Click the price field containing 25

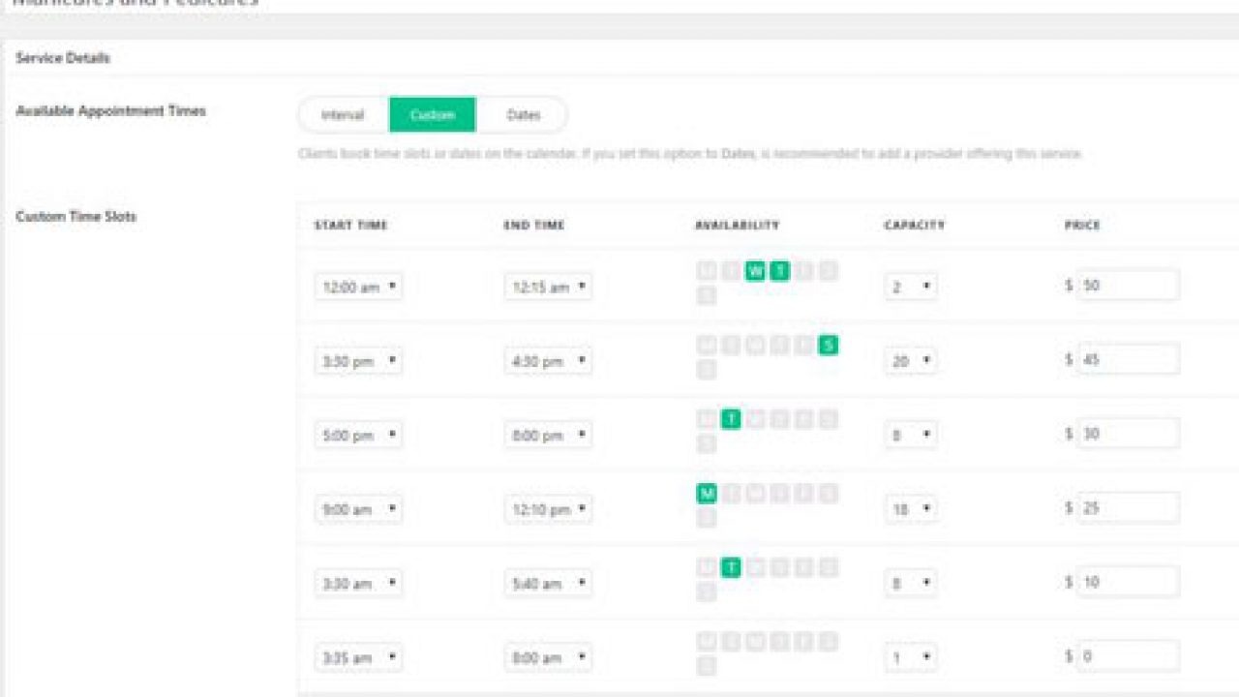(1128, 507)
